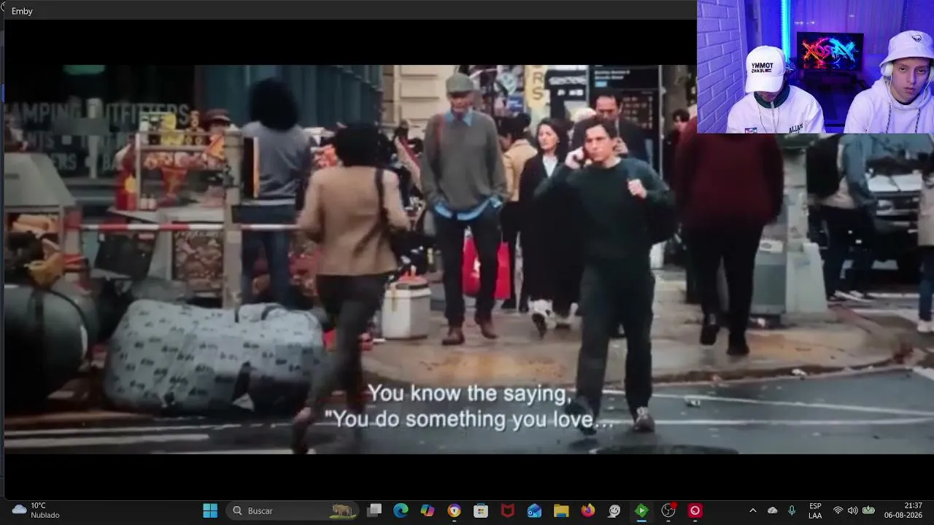Click the battery status tray icon
The width and height of the screenshot is (934, 525).
point(868,510)
